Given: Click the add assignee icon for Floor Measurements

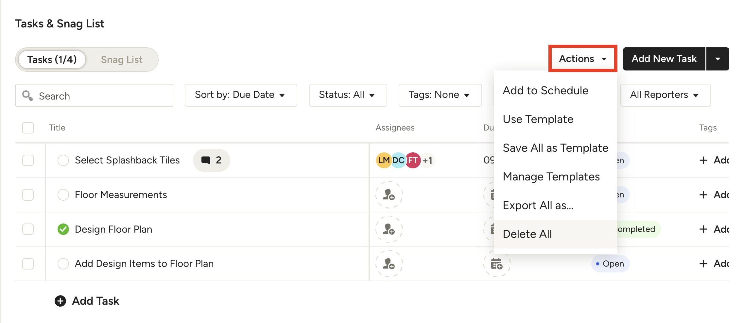Looking at the screenshot, I should pyautogui.click(x=389, y=195).
